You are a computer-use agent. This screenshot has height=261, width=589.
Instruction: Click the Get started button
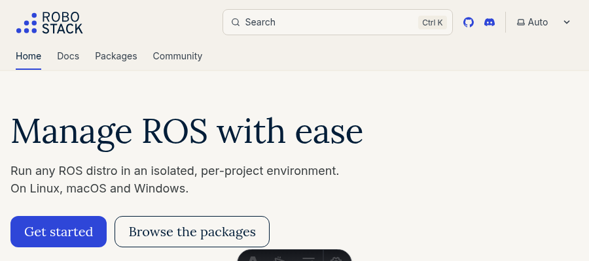(59, 232)
